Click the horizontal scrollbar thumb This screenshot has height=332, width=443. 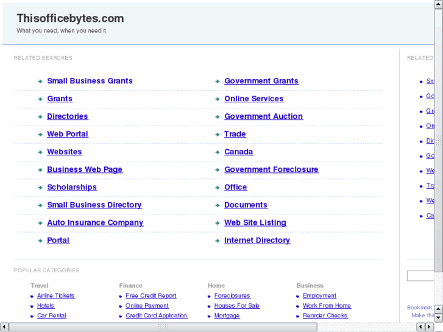(x=163, y=327)
